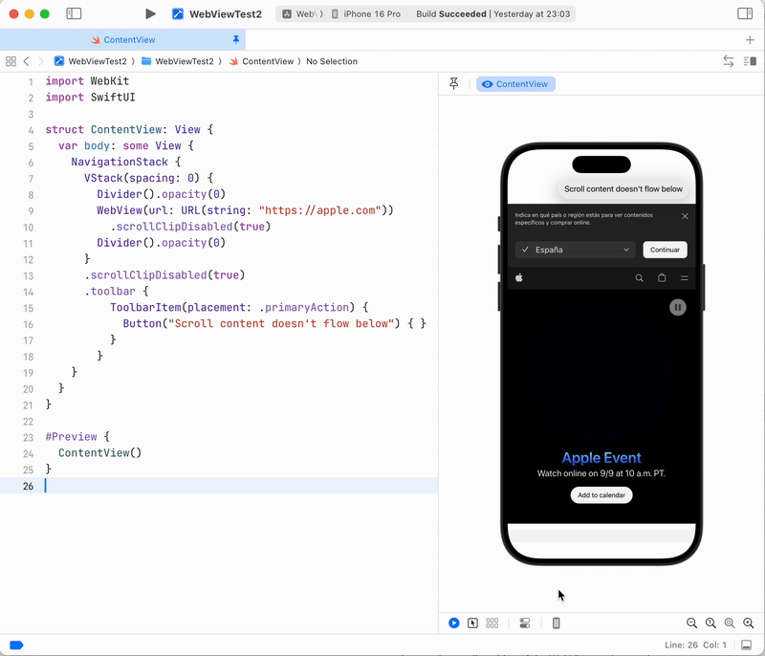Image resolution: width=765 pixels, height=656 pixels.
Task: Open the related items grid menu
Action: (11, 61)
